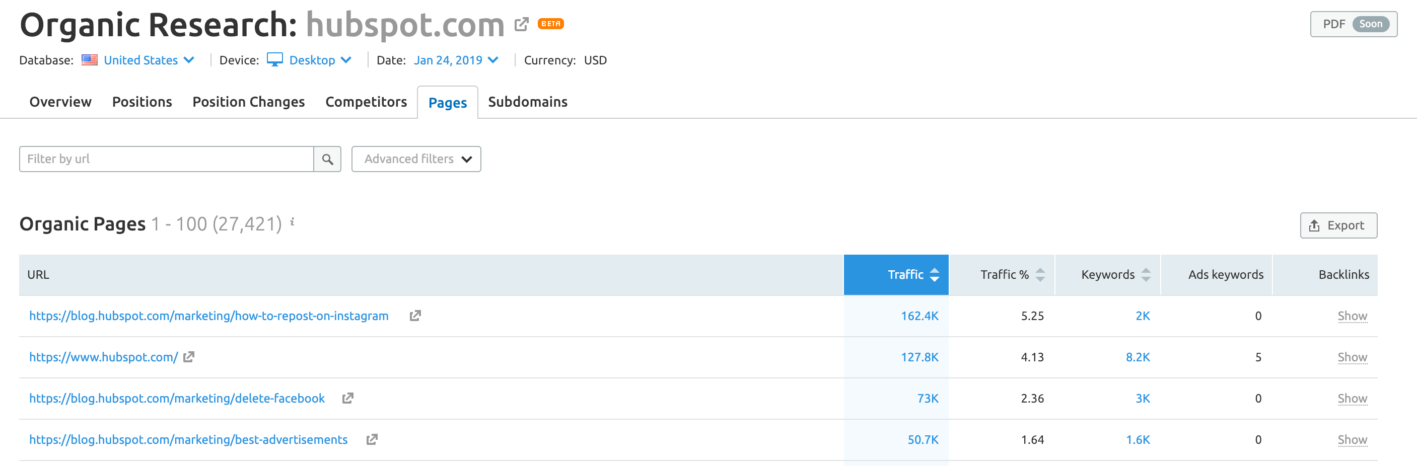Open external link icon for www.hubspot.com row

pos(189,357)
